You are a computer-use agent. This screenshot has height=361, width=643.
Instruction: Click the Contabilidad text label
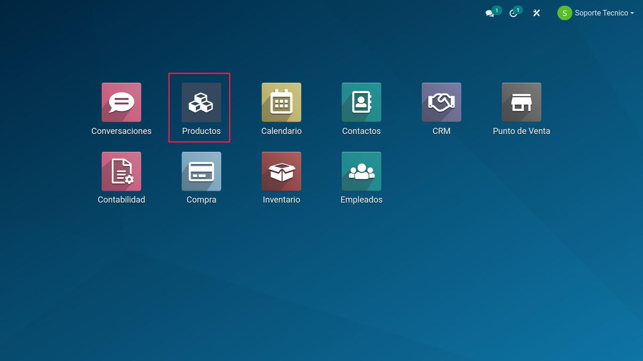click(121, 200)
